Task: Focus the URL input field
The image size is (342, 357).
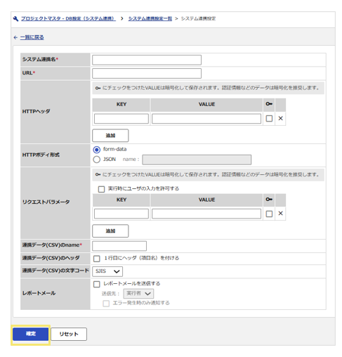Action: click(147, 73)
